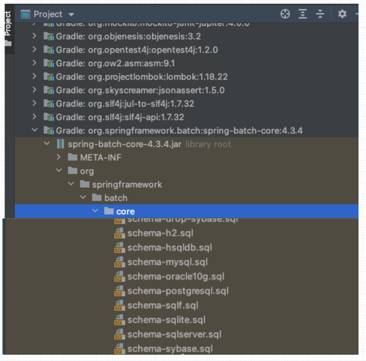The height and width of the screenshot is (361, 366).
Task: Expand Gradle org.skyscreamer:jsonassert:1.5.0 node
Action: coord(34,90)
